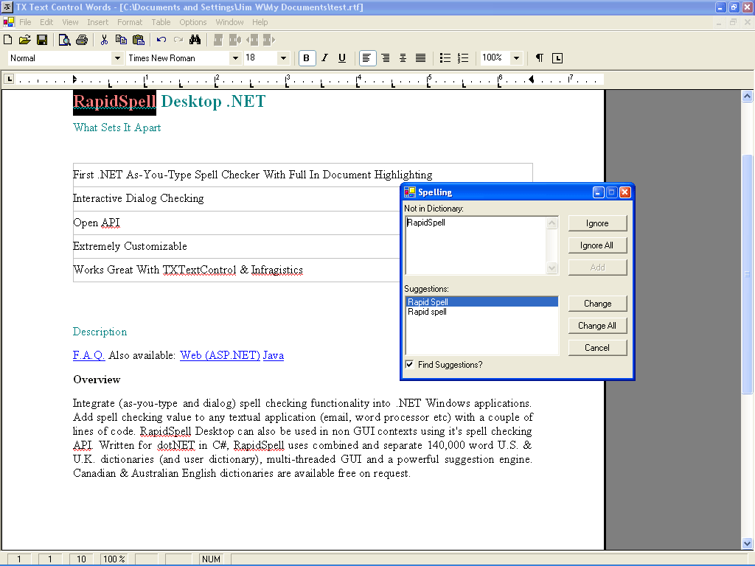Select the Cut icon on the toolbar
755x566 pixels.
point(103,40)
